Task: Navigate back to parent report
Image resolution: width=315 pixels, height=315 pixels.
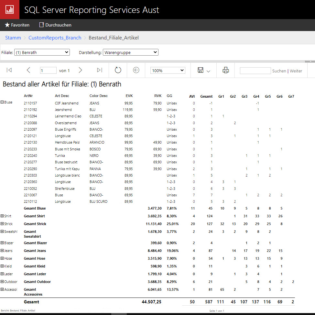Action: (x=136, y=70)
